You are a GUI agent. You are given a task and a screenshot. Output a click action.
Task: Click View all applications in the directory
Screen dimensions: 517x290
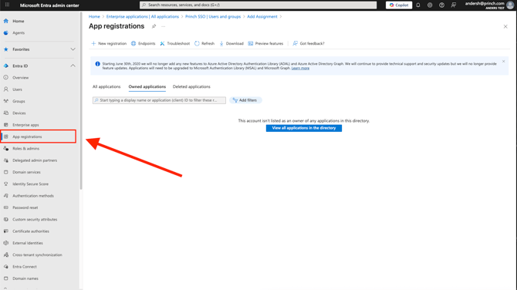(304, 128)
